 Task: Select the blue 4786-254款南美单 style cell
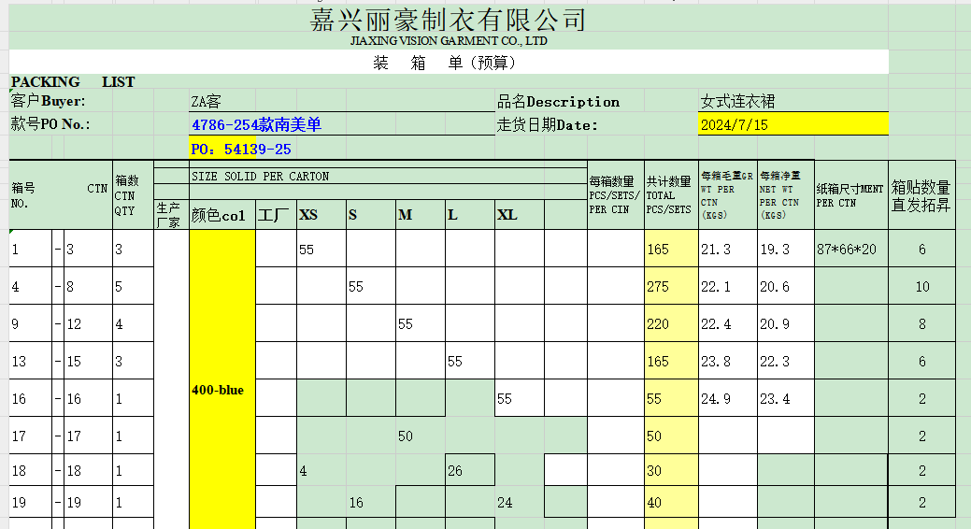tap(256, 124)
